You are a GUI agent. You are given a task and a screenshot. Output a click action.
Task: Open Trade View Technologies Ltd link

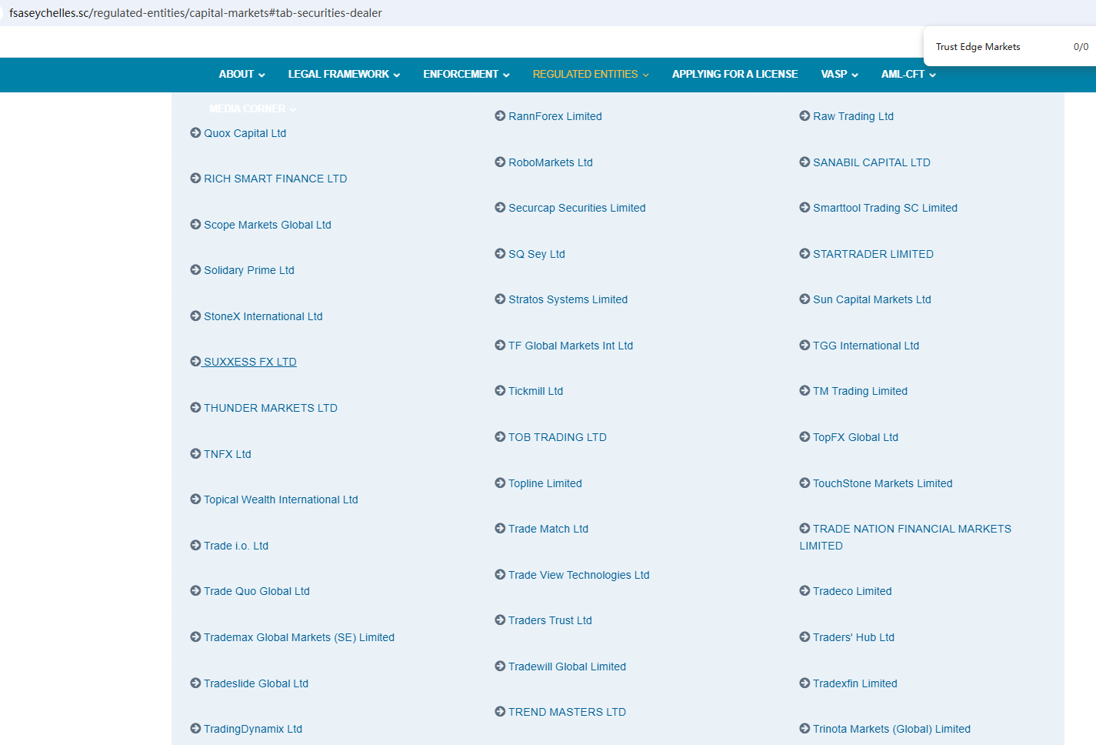578,575
